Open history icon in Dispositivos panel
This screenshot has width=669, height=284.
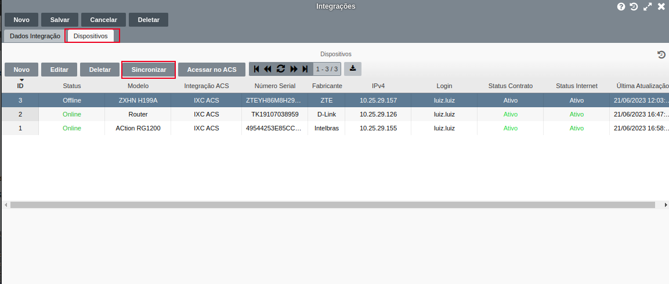(661, 54)
